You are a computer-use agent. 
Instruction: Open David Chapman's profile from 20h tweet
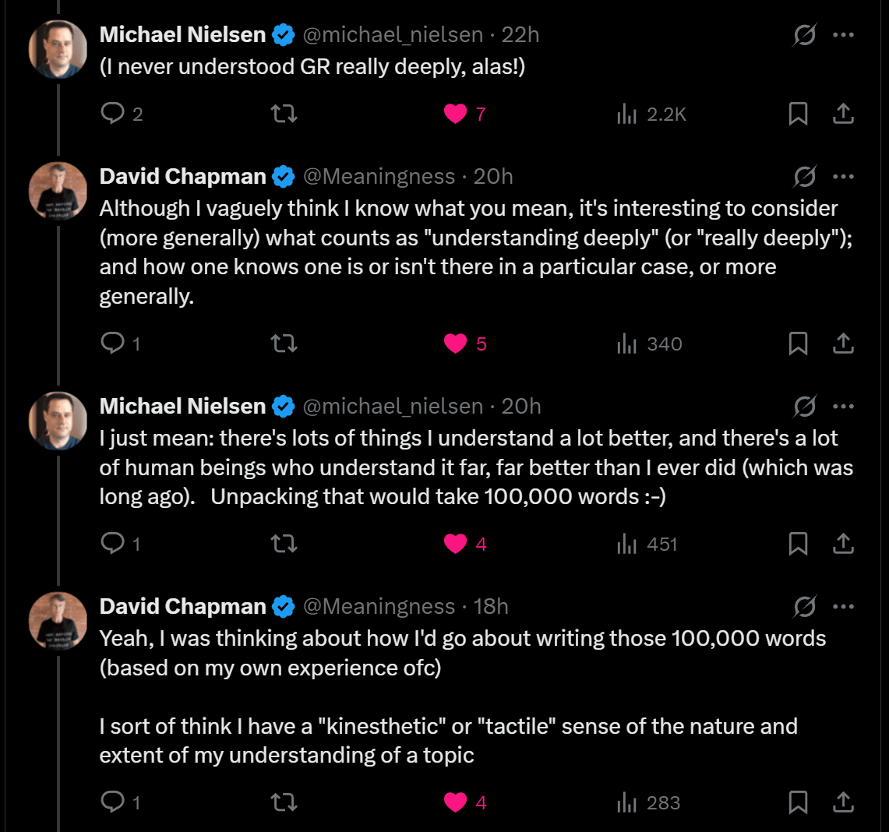(182, 177)
